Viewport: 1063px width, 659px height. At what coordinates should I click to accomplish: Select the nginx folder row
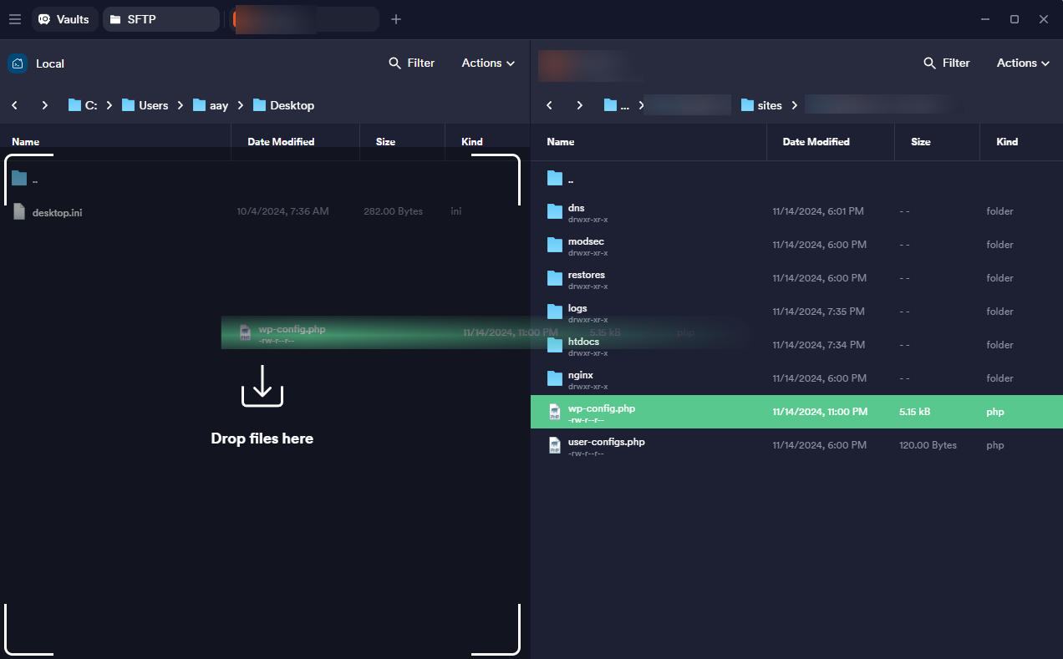[581, 376]
